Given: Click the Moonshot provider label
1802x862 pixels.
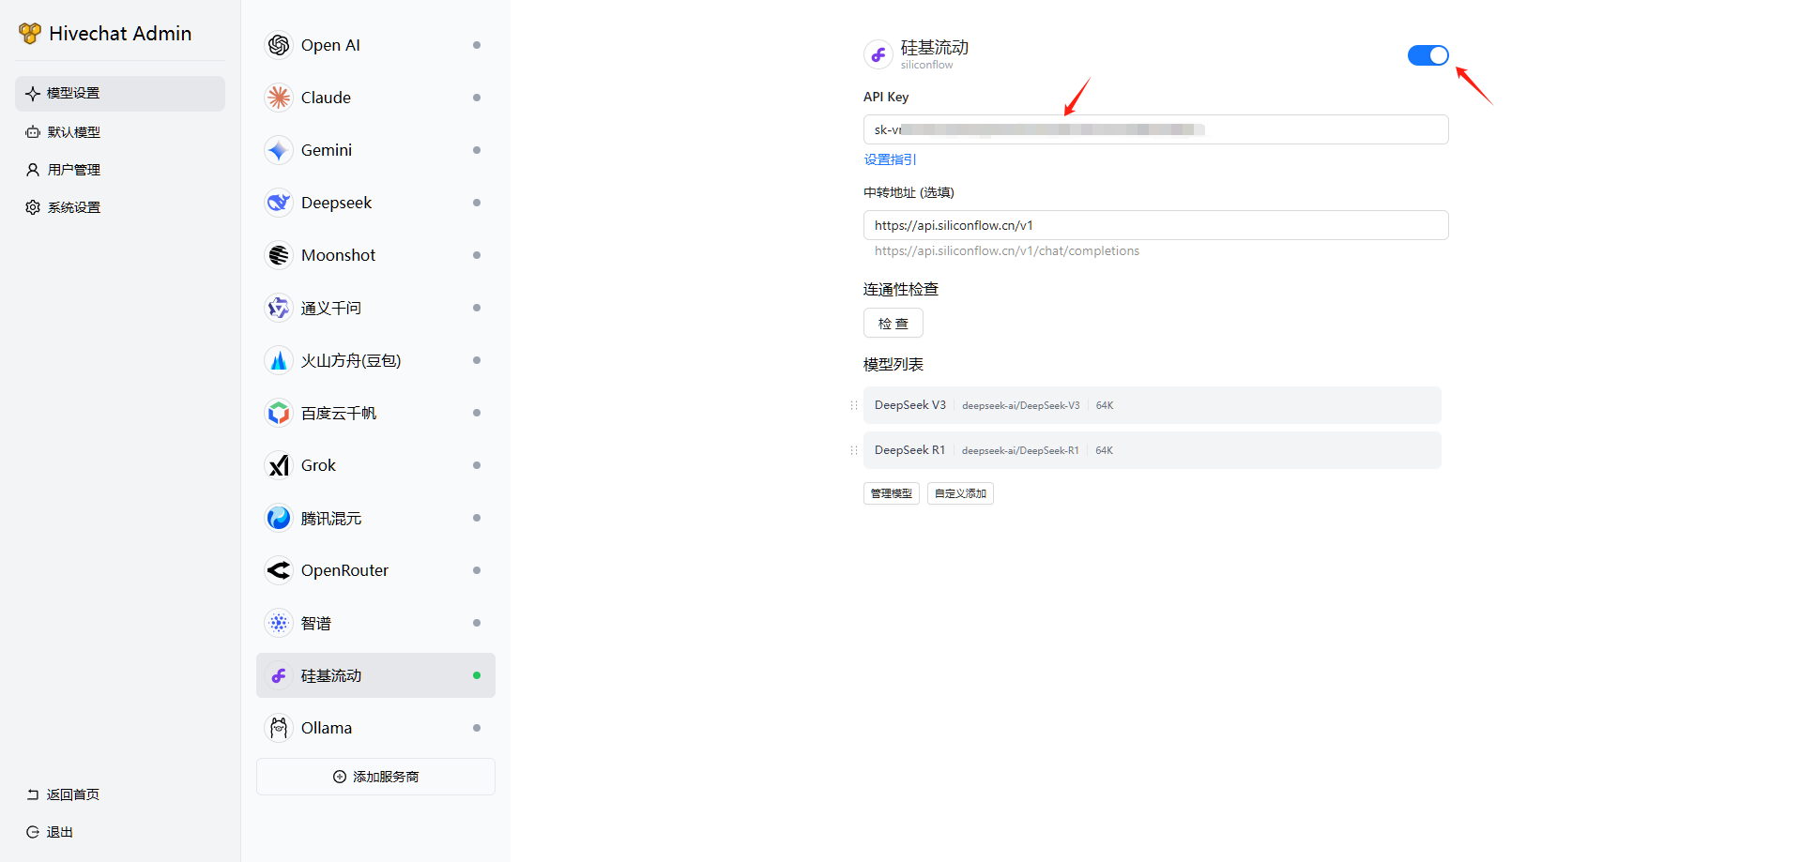Looking at the screenshot, I should [x=338, y=255].
